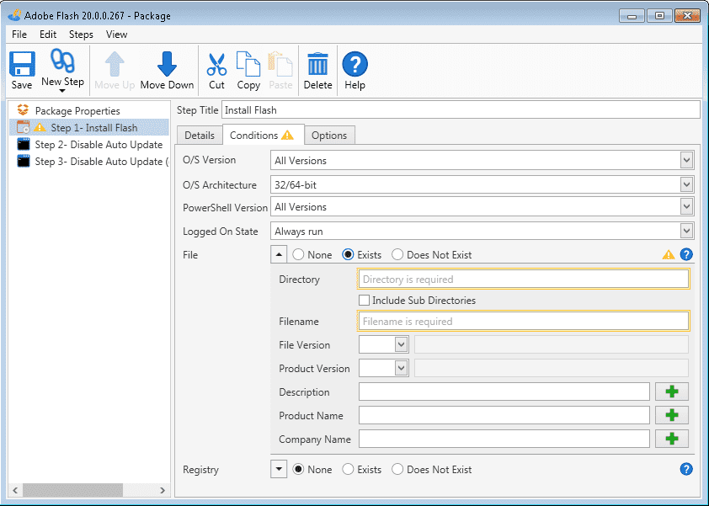Click the Copy pages icon

(x=248, y=64)
